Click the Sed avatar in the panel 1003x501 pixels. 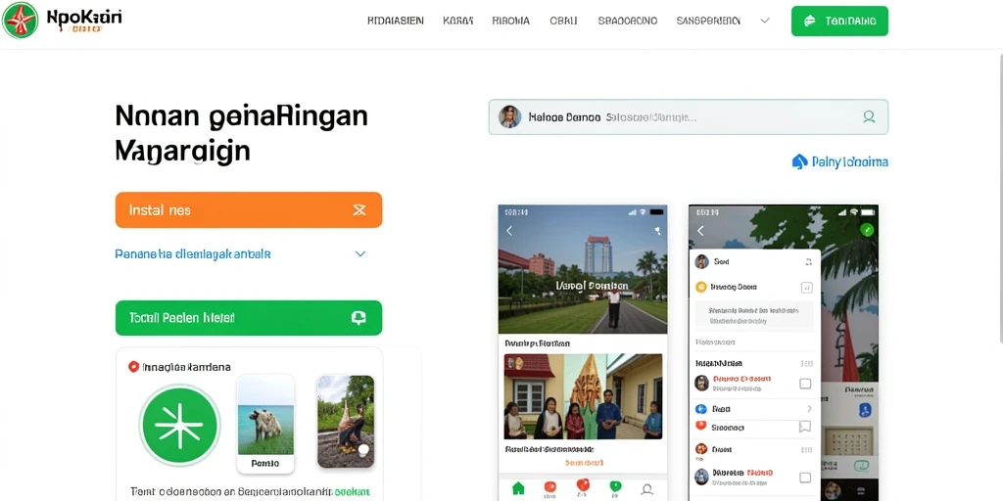[701, 261]
